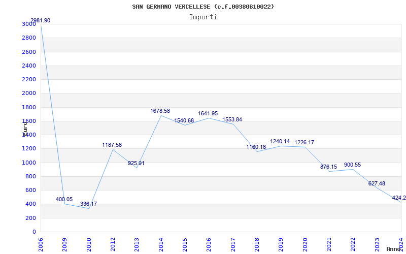Click the 800 y-axis tick label
Screen dimensions: 406x254
[30, 176]
